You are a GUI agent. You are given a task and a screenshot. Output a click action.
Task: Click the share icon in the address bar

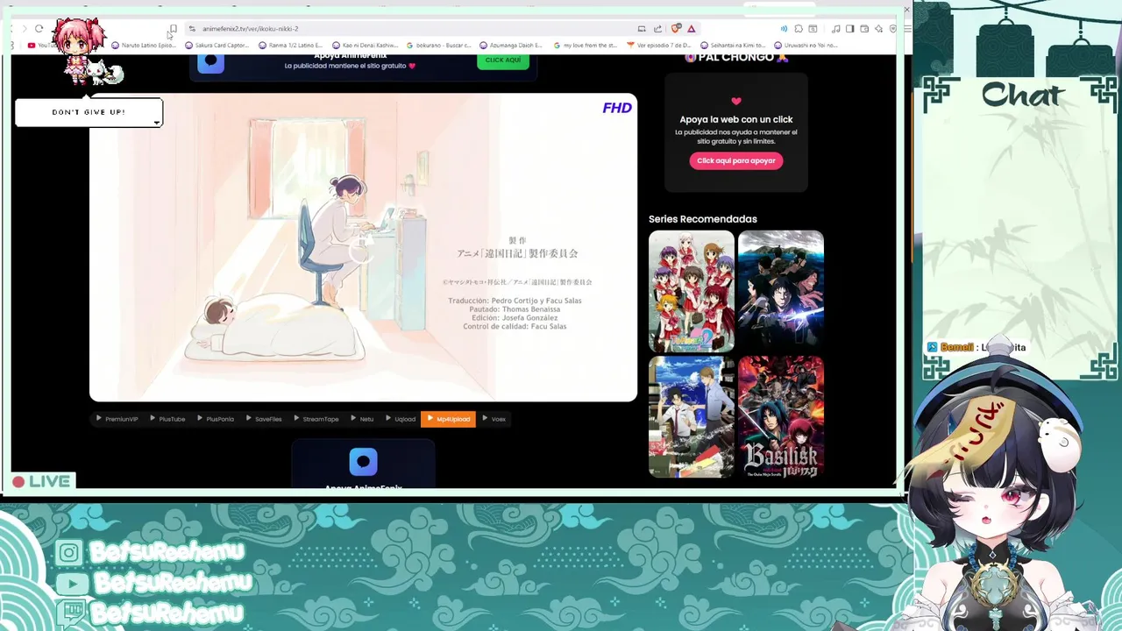[657, 29]
